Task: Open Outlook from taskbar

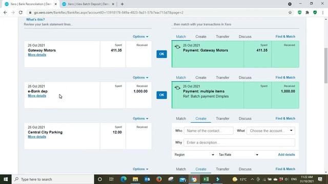Action: (x=147, y=179)
